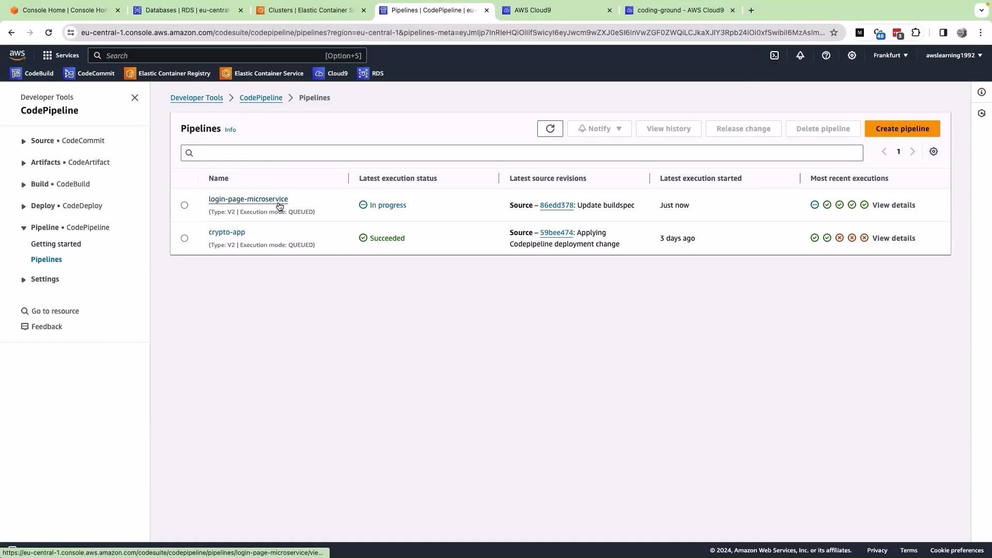
Task: Open the Frankfurt region selector
Action: coord(891,55)
